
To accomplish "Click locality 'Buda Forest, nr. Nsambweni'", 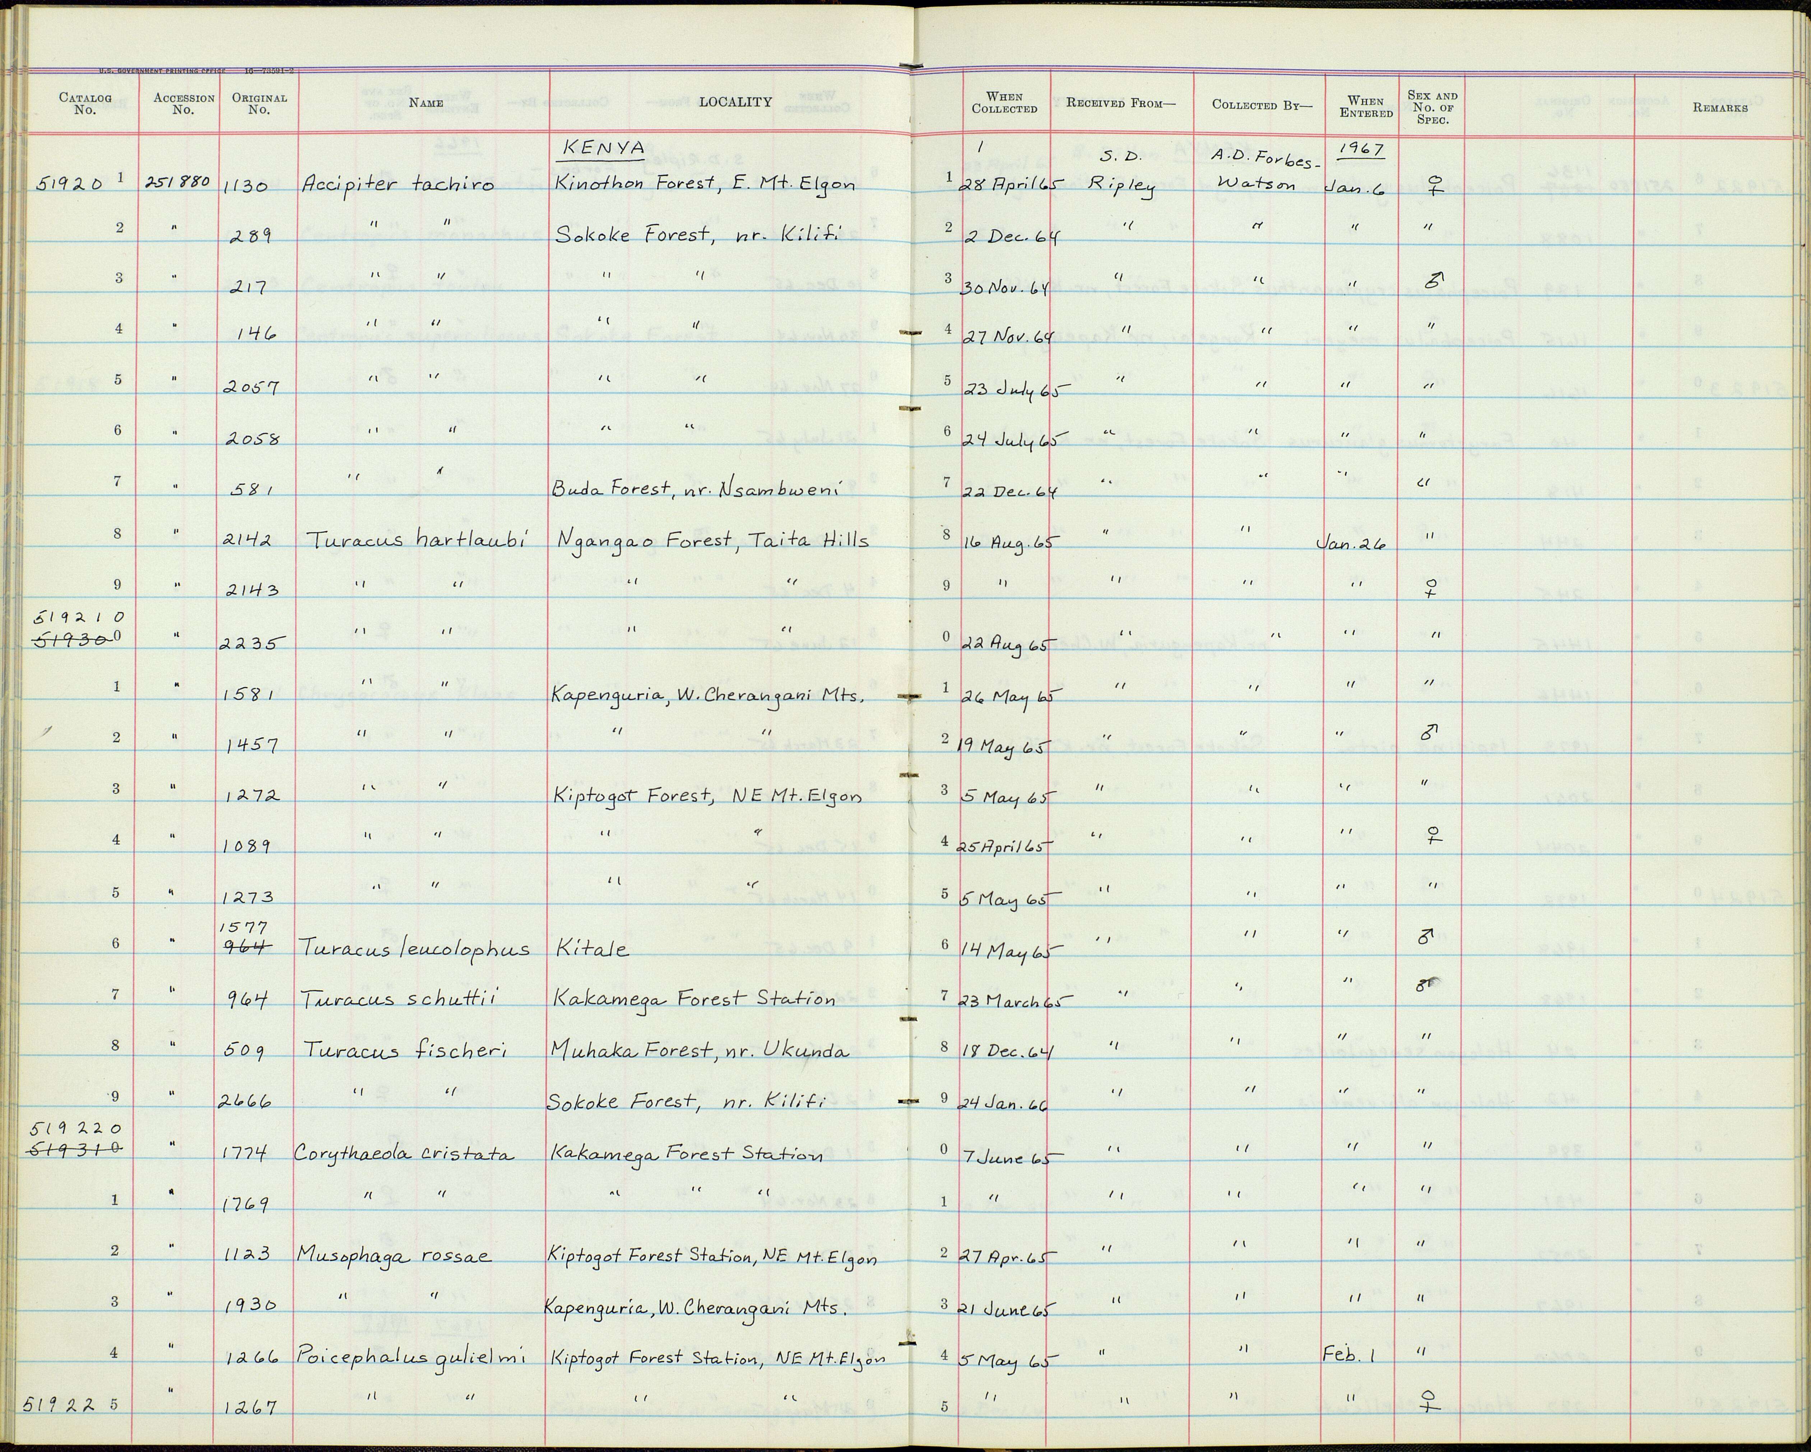I will tap(696, 488).
